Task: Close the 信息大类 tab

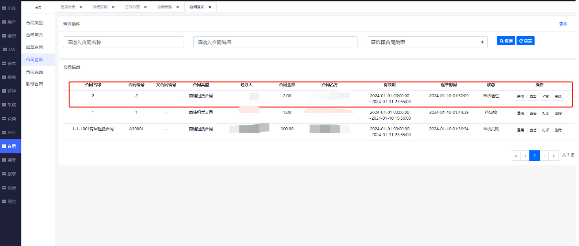Action: coord(81,7)
